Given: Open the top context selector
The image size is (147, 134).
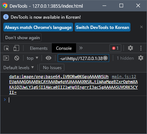Looking at the screenshot, I should click(32, 58).
